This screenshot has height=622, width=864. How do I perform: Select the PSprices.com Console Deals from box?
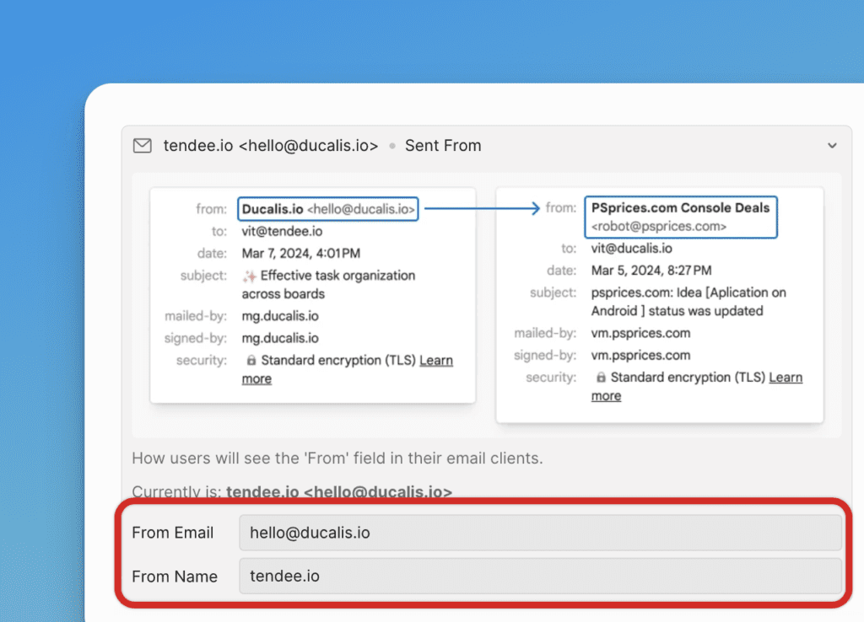680,217
